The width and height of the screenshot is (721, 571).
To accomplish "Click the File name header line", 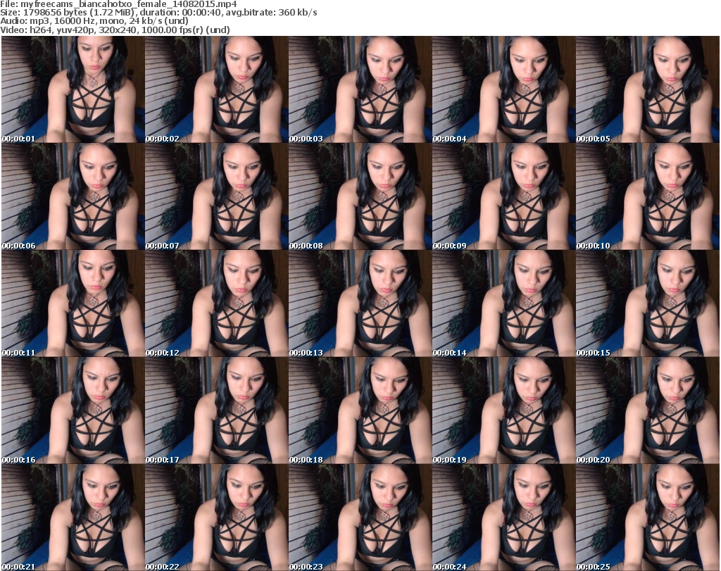I will pyautogui.click(x=118, y=4).
